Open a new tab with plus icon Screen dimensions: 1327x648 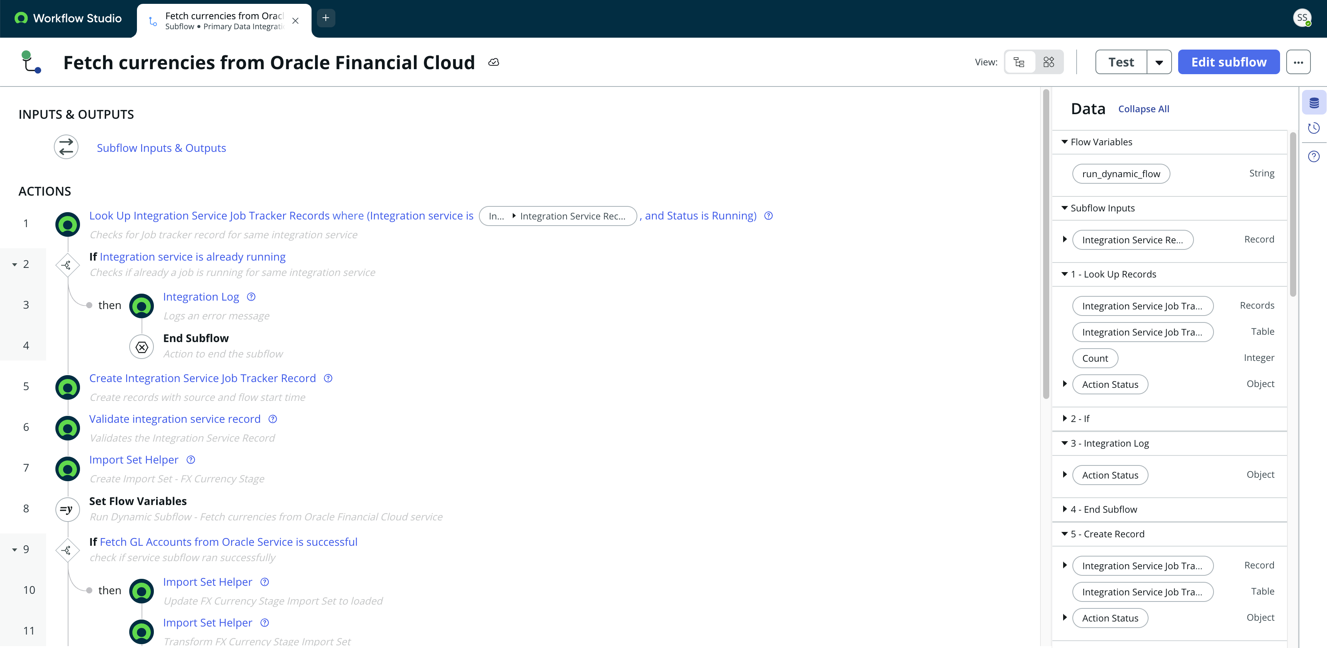(325, 18)
